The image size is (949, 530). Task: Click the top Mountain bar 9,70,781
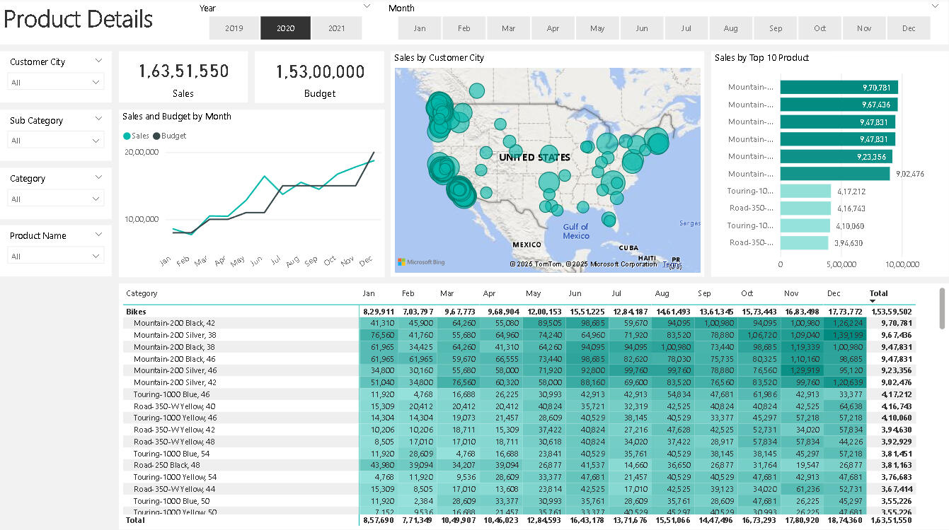coord(839,87)
